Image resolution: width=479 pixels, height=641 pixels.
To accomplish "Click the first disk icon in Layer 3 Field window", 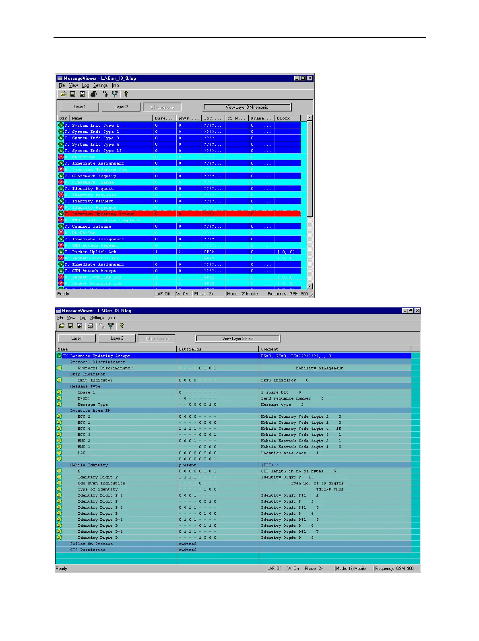I will click(70, 326).
